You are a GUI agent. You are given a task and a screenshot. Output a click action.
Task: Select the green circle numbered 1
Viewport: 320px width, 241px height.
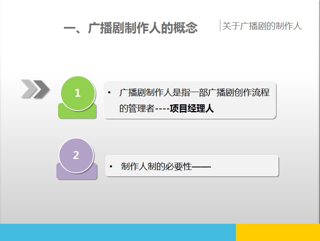[x=77, y=93]
